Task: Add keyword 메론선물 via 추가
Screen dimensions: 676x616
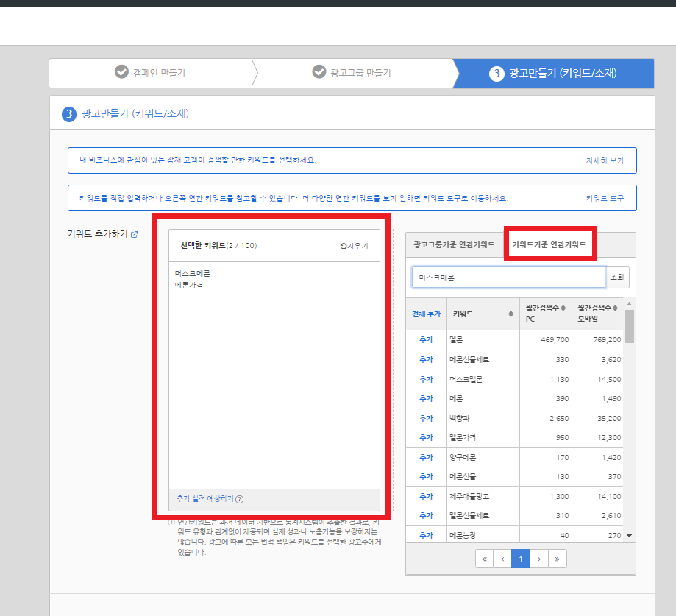Action: pyautogui.click(x=427, y=477)
